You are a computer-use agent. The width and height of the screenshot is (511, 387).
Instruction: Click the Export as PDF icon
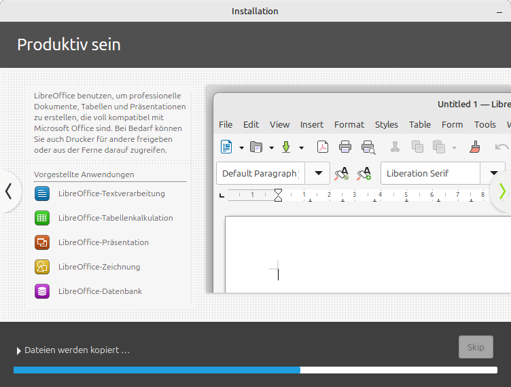point(323,147)
